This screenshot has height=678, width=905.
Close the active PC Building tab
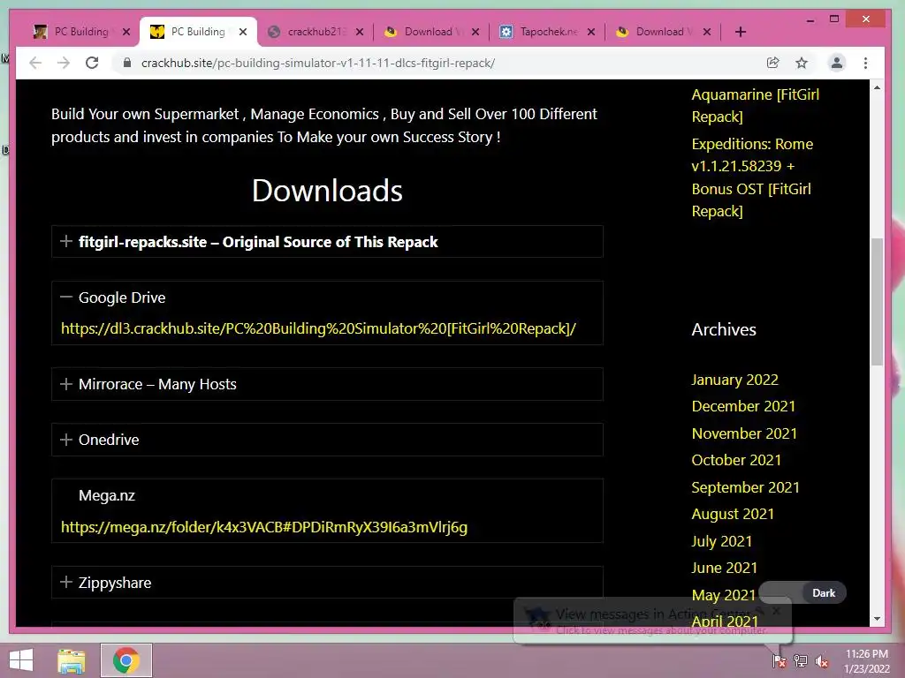pos(243,32)
